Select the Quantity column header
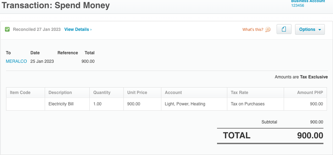333x155 pixels. (102, 93)
